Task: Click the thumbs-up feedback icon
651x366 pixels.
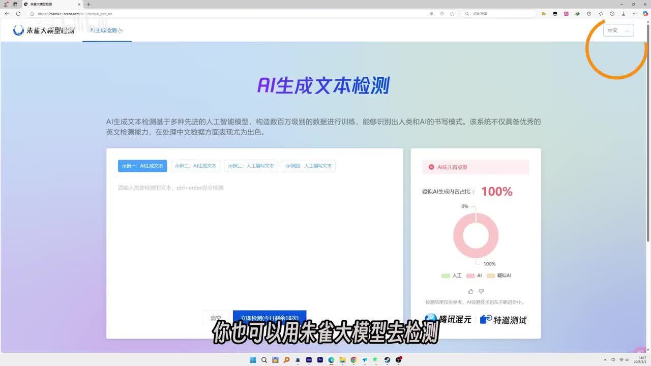Action: tap(470, 291)
